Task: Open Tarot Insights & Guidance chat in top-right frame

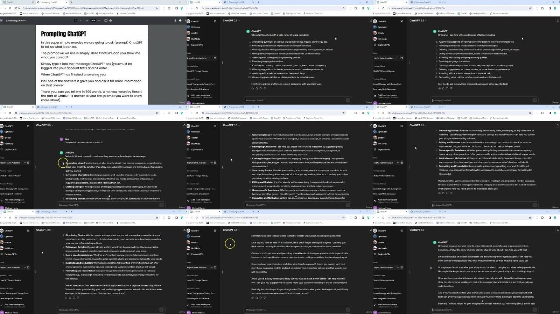Action: (x=384, y=89)
